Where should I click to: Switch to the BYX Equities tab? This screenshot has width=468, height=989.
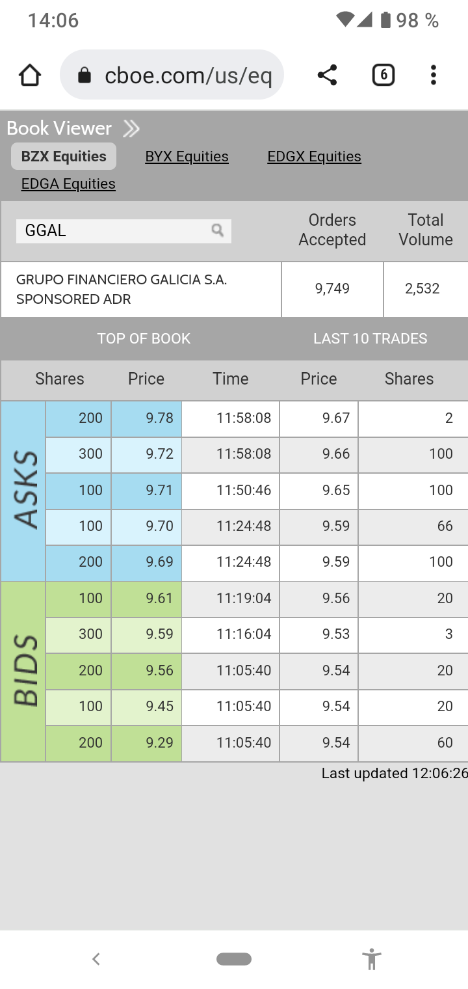point(187,157)
